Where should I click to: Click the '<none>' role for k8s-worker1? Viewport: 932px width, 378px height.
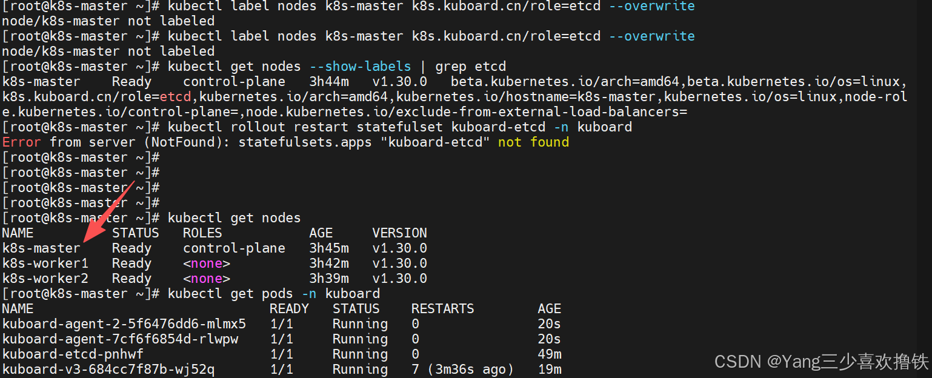point(207,264)
